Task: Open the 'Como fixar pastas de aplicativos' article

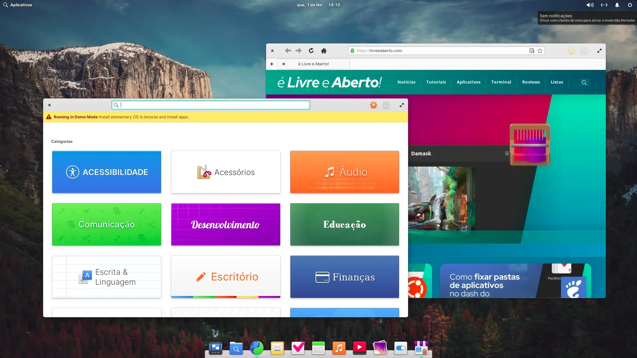Action: tap(515, 281)
